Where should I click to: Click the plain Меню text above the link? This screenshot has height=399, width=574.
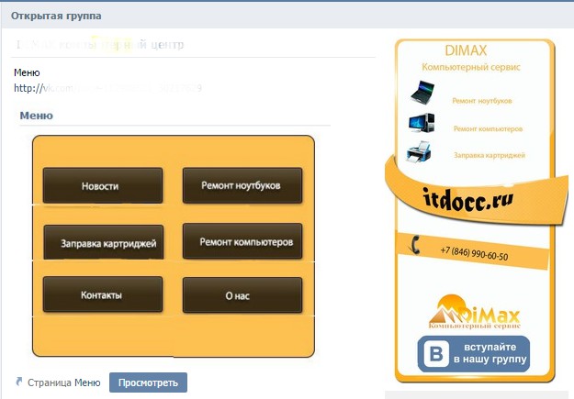(27, 72)
